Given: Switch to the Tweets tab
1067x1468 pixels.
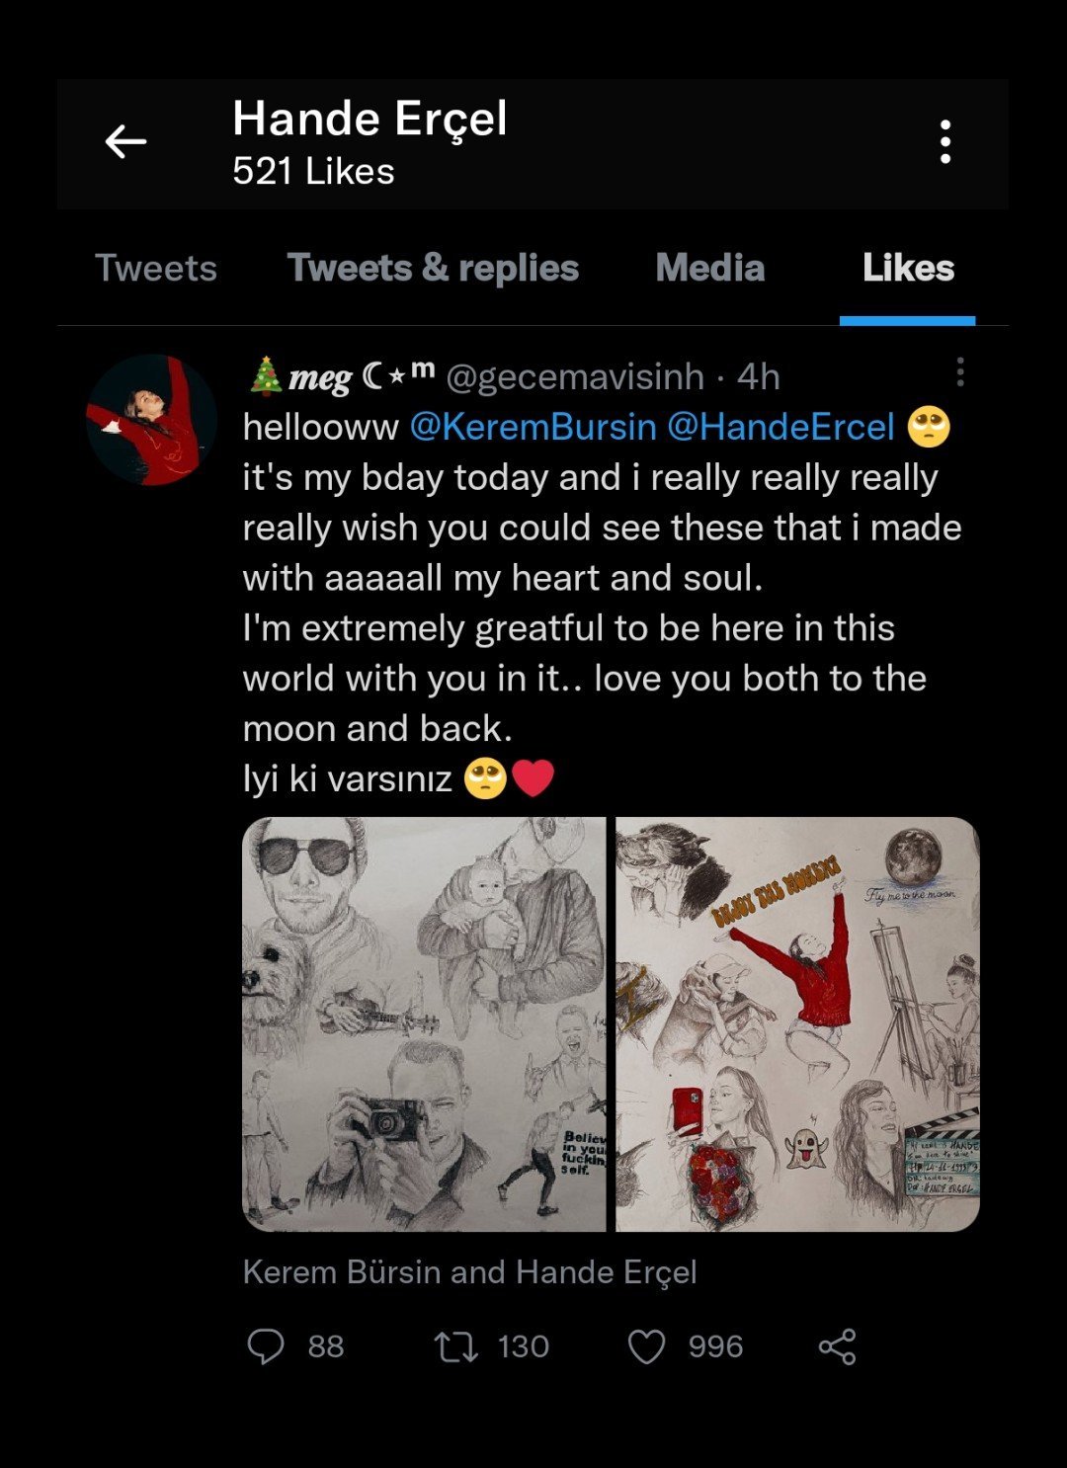Looking at the screenshot, I should pyautogui.click(x=156, y=269).
